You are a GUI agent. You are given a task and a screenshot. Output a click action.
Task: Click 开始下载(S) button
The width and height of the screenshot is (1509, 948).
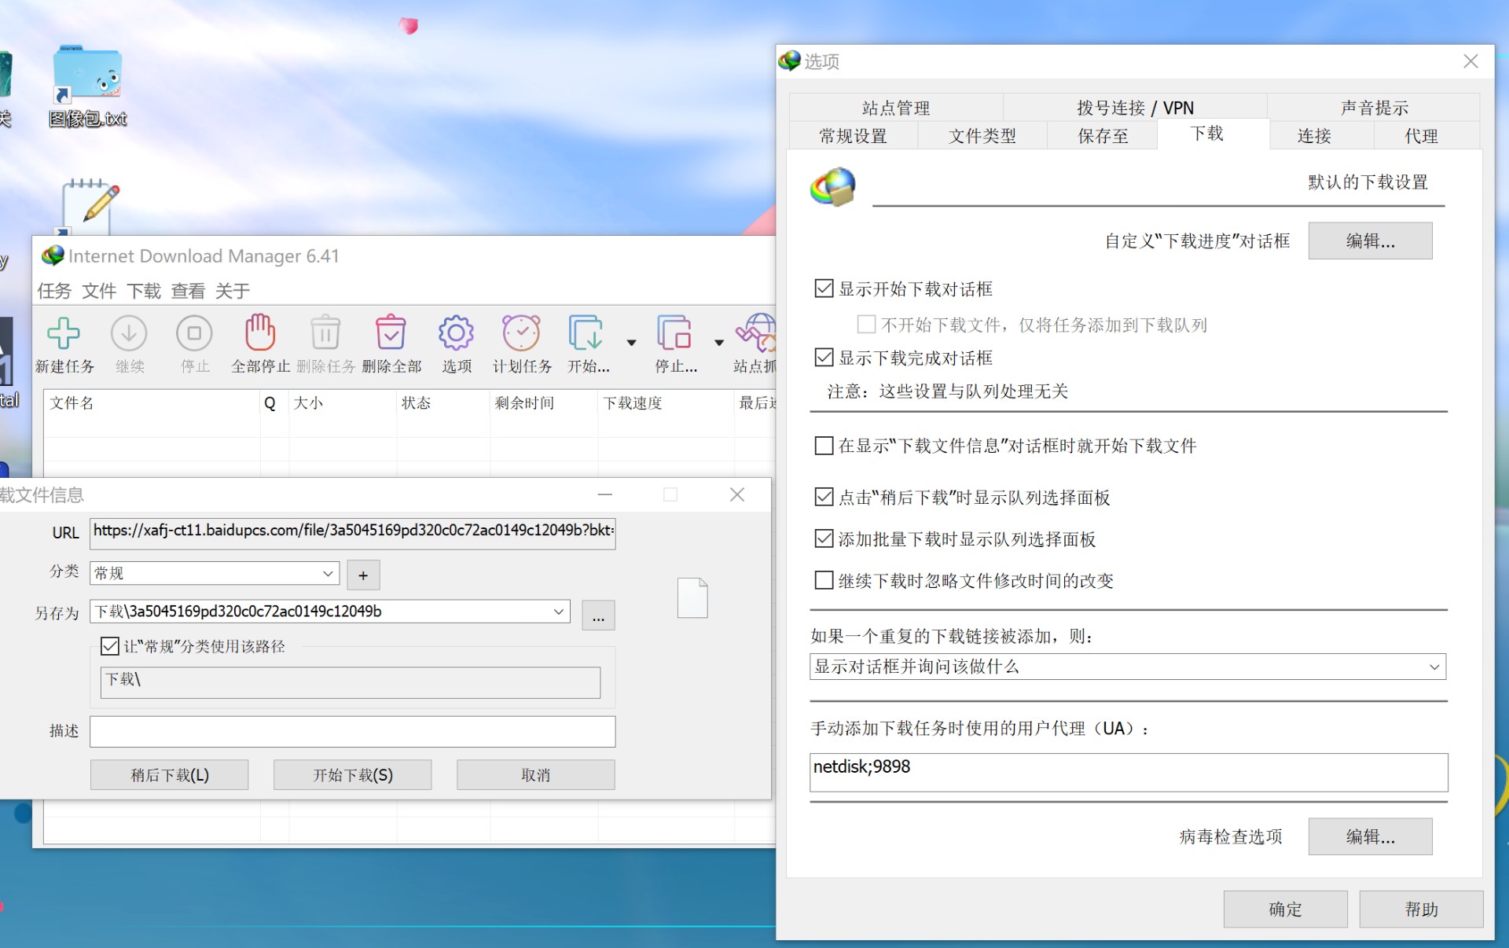(x=353, y=775)
